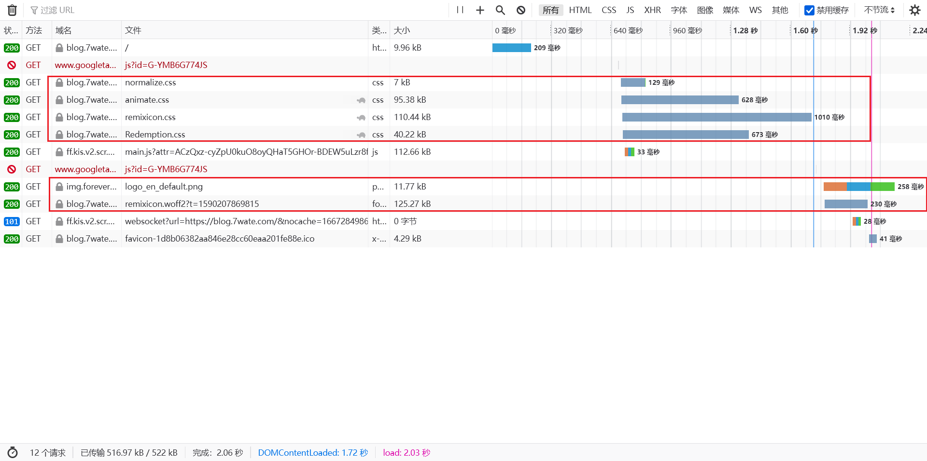
Task: Pause network recording
Action: (x=460, y=10)
